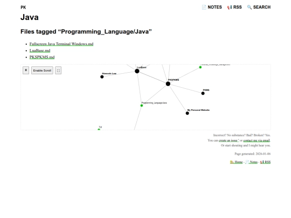291x218 pixels.
Task: Click the Enable Scroll button
Action: point(42,71)
